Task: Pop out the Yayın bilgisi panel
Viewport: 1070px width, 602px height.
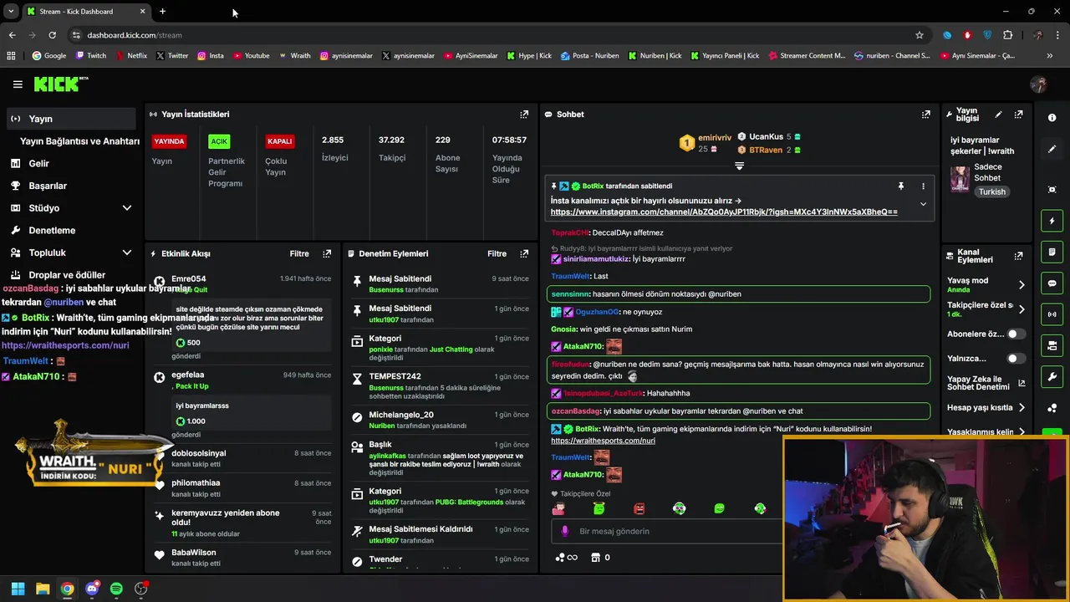Action: coord(1018,115)
